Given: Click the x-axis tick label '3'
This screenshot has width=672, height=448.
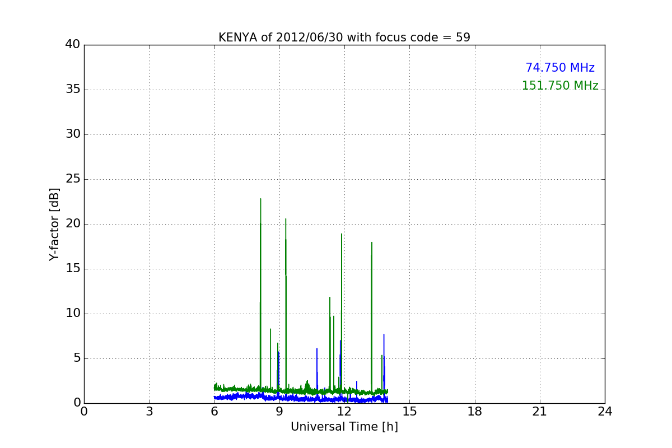Looking at the screenshot, I should point(149,412).
